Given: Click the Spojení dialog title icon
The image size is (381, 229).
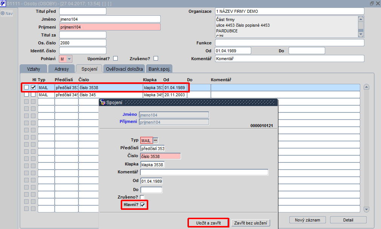Looking at the screenshot, I should 103,103.
